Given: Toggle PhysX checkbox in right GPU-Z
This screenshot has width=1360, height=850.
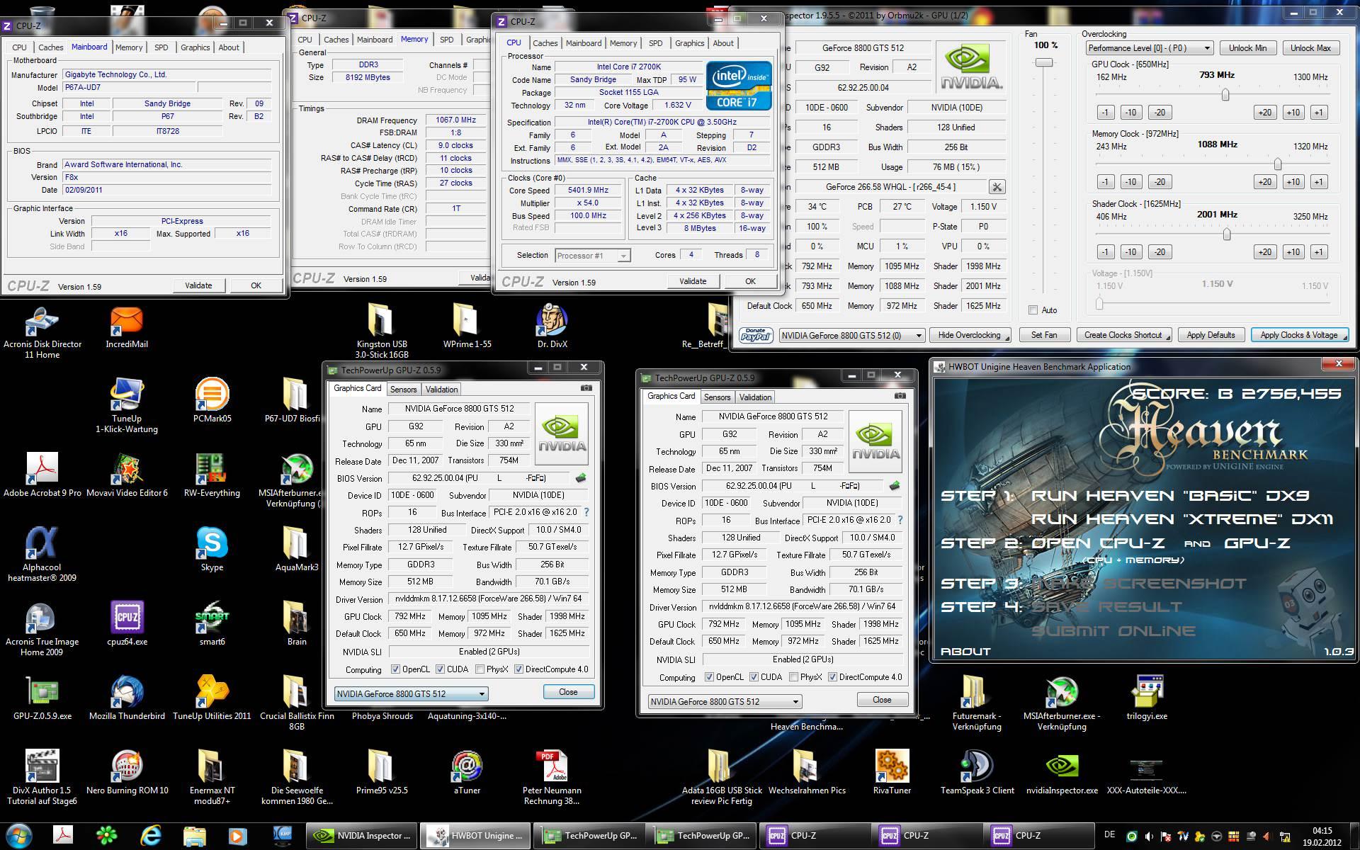Looking at the screenshot, I should pyautogui.click(x=793, y=677).
